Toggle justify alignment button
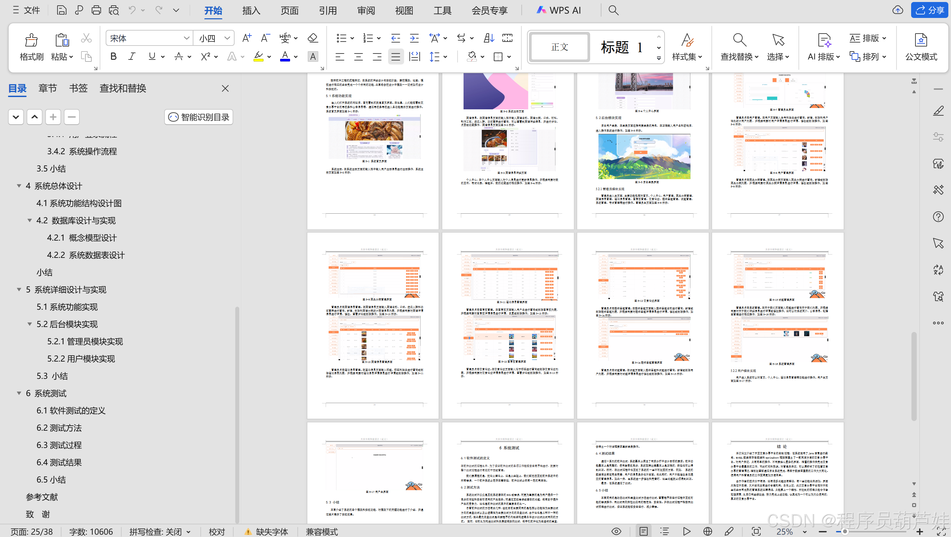Viewport: 951px width, 537px height. [395, 57]
